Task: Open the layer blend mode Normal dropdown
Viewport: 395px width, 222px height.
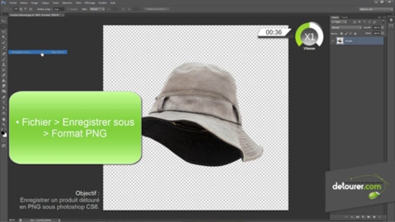Action: tap(347, 28)
